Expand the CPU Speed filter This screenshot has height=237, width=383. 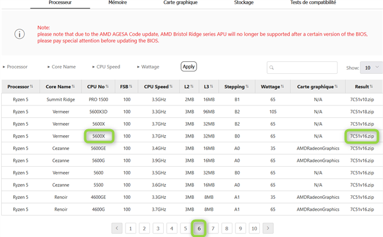[x=106, y=67]
